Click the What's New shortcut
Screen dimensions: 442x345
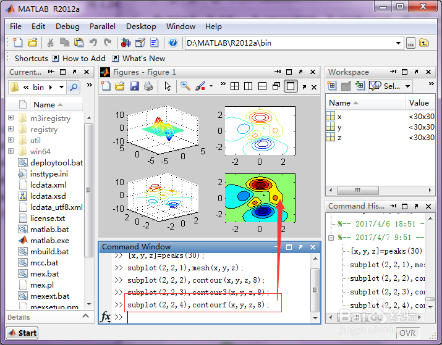click(138, 59)
